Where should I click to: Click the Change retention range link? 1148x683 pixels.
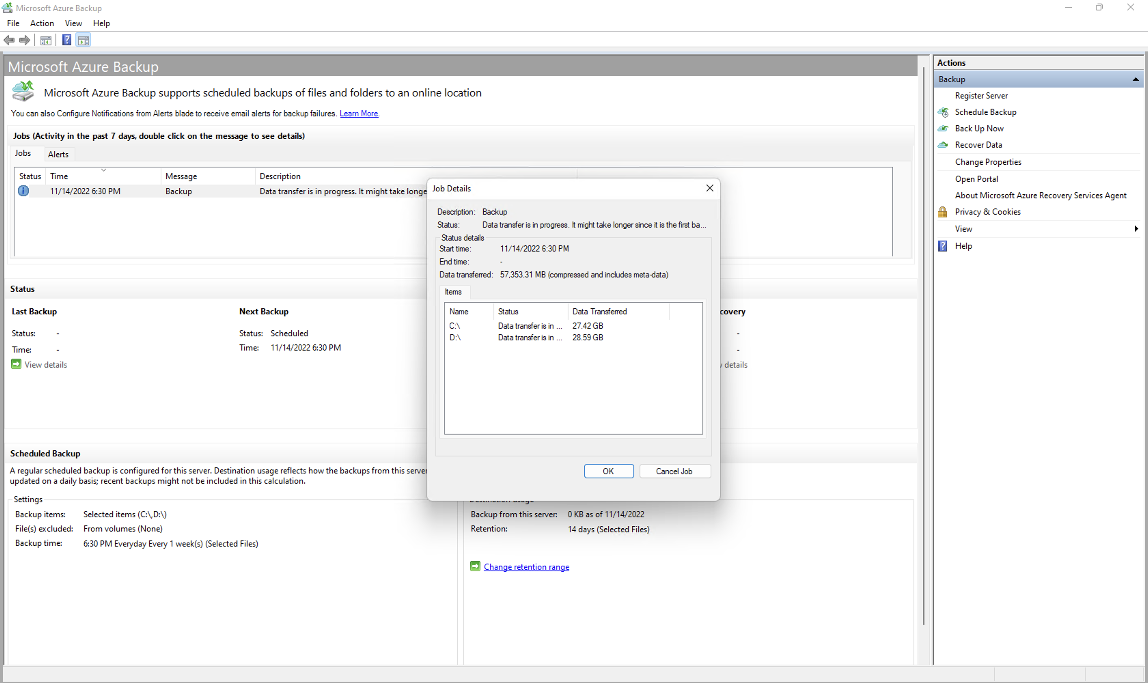527,567
